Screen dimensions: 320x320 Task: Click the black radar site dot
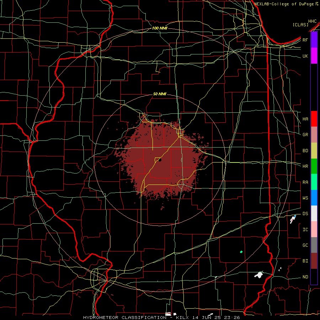click(x=160, y=160)
